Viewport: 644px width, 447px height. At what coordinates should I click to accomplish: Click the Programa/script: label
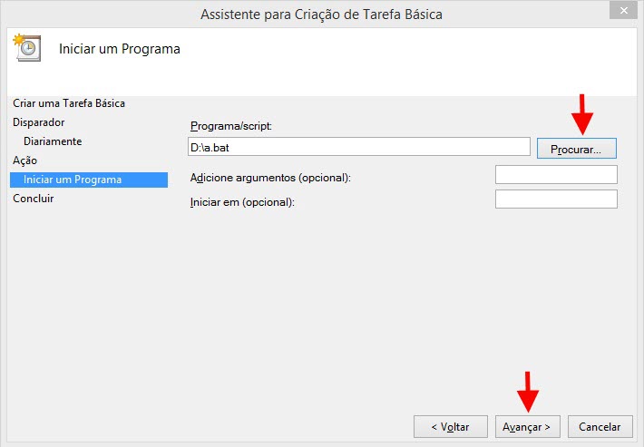(x=231, y=126)
